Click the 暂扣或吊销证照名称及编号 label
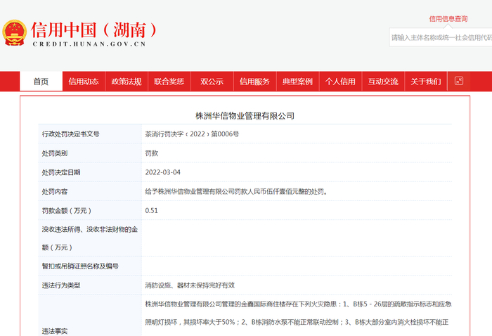492x336 pixels. point(80,266)
